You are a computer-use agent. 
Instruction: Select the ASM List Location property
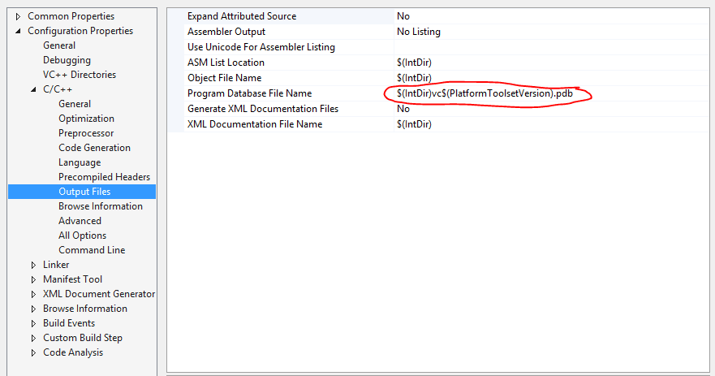[226, 63]
